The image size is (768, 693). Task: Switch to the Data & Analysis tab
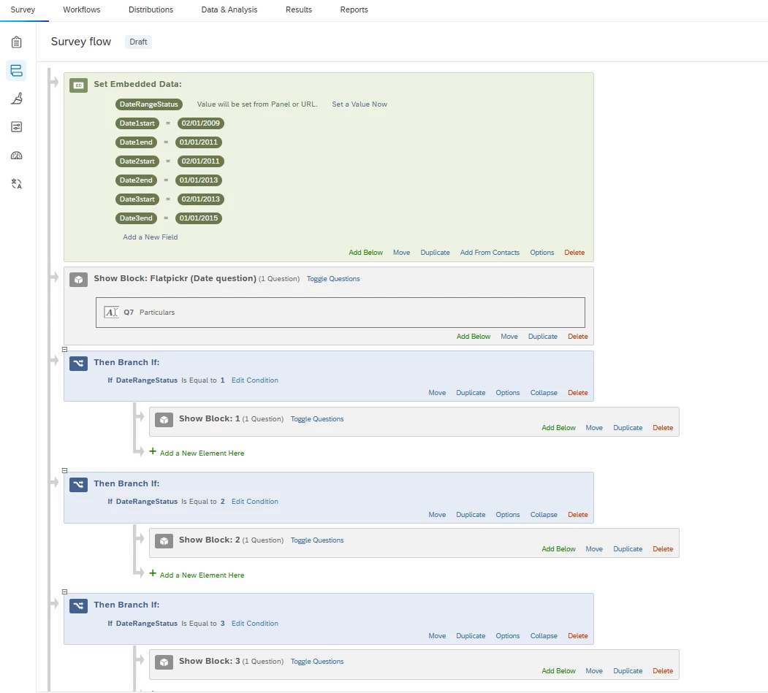coord(229,9)
